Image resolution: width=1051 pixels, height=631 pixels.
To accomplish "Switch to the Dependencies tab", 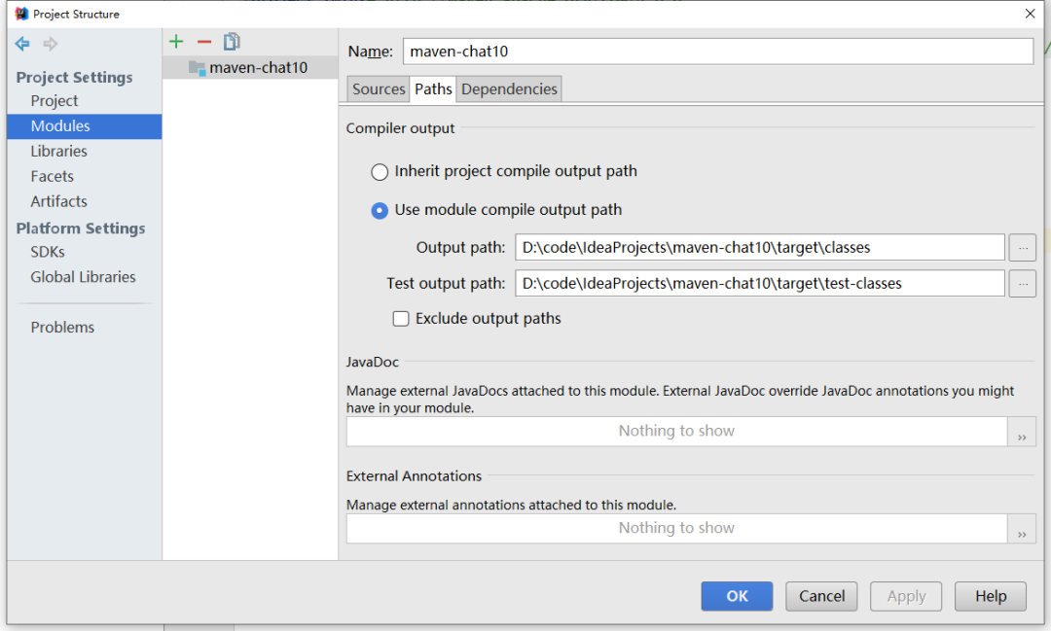I will [509, 89].
